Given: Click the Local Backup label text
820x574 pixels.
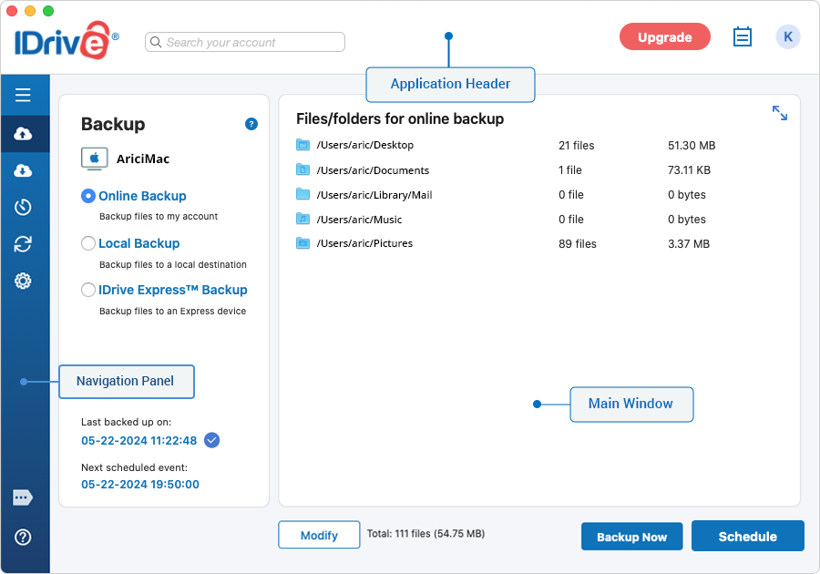Looking at the screenshot, I should click(x=139, y=243).
